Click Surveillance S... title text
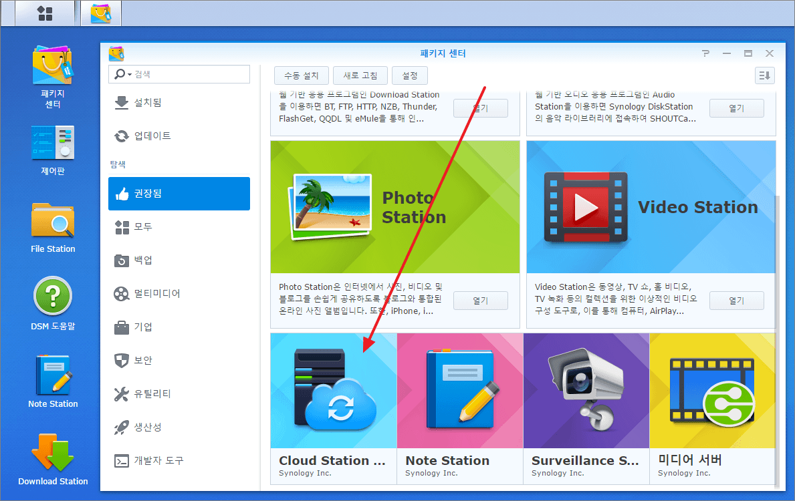Image resolution: width=795 pixels, height=501 pixels. [x=585, y=460]
